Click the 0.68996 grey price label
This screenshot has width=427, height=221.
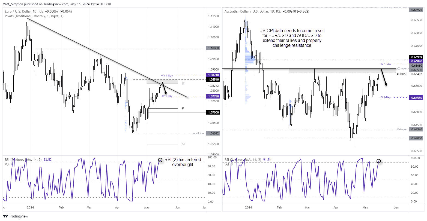(x=416, y=10)
